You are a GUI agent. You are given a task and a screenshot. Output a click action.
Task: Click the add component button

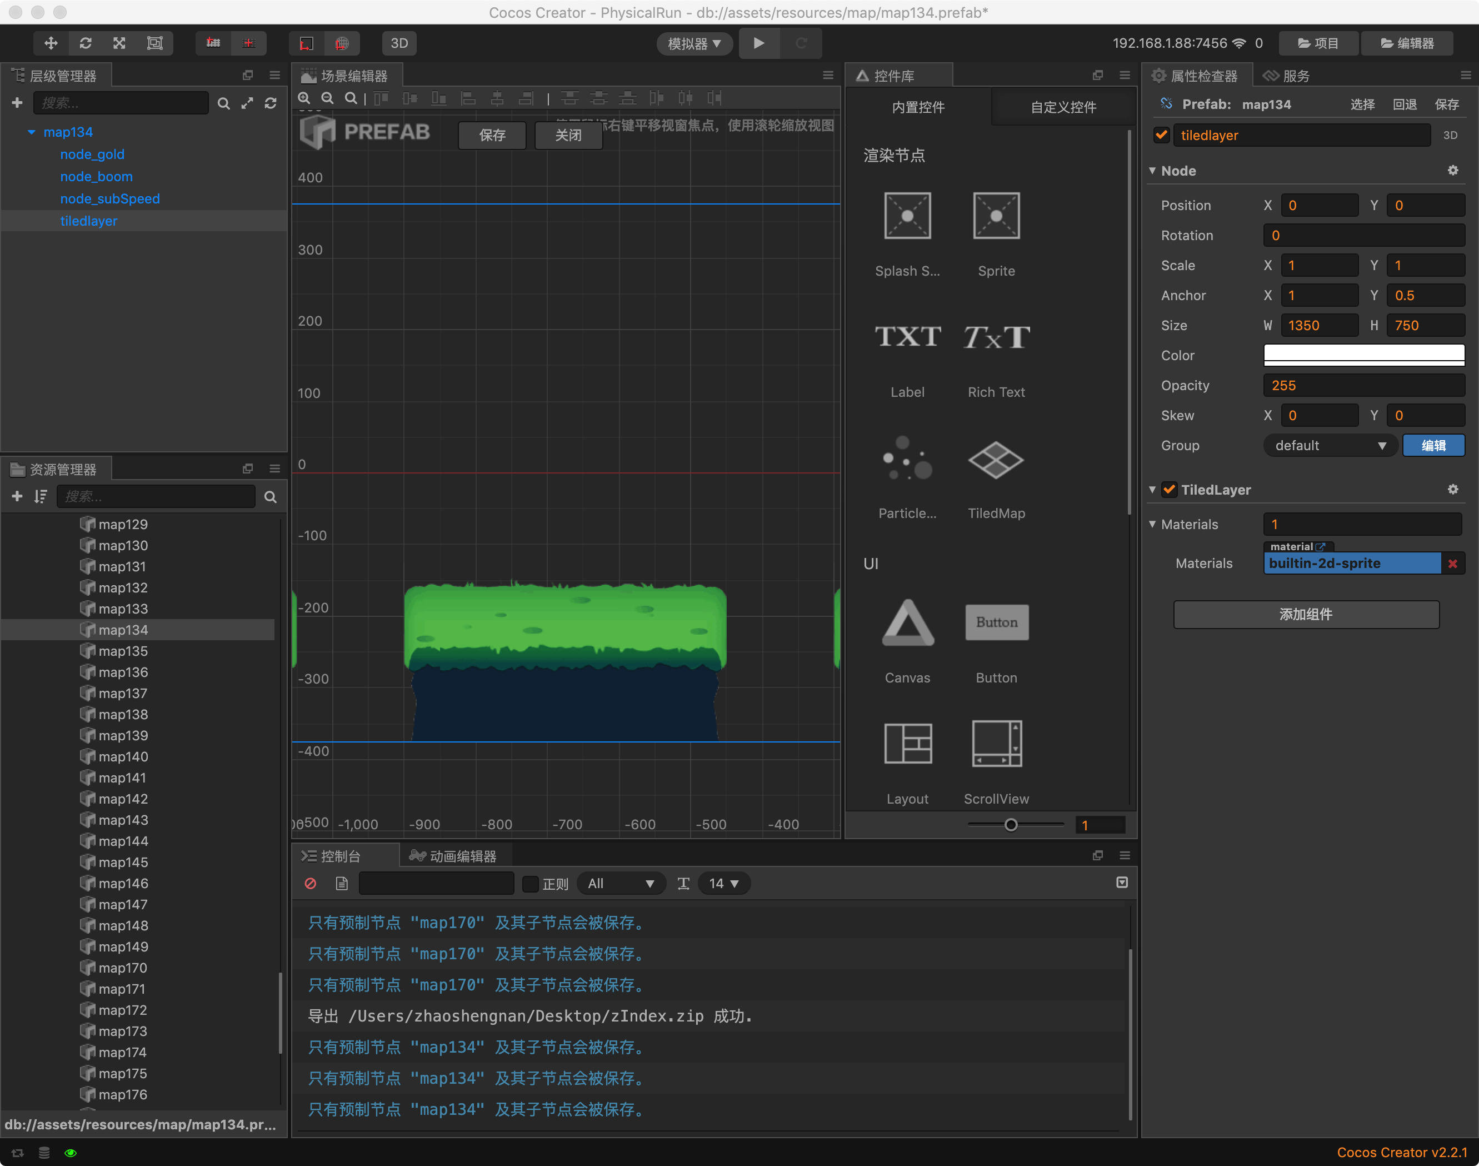(x=1305, y=615)
